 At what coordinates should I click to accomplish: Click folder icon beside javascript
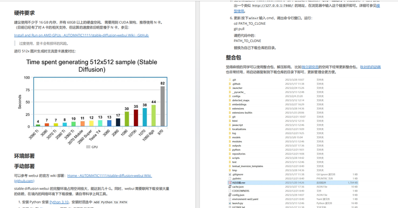[x=230, y=125]
